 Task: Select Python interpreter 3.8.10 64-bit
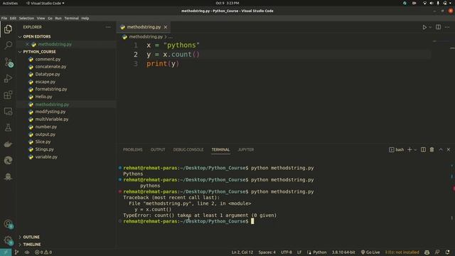click(x=343, y=252)
